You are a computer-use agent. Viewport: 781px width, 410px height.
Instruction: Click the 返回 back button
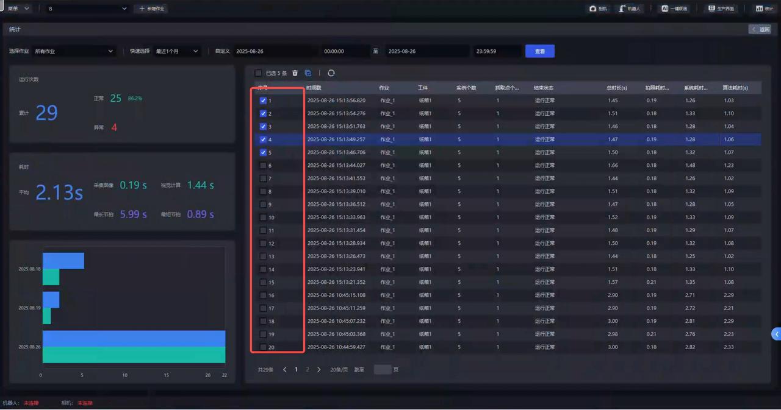click(x=761, y=29)
